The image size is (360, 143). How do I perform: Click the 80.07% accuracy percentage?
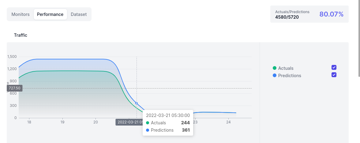[331, 14]
